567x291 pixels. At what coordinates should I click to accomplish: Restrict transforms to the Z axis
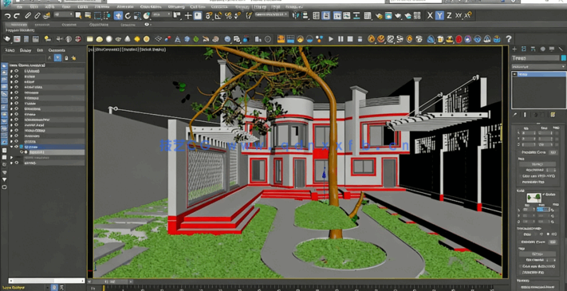click(x=449, y=15)
